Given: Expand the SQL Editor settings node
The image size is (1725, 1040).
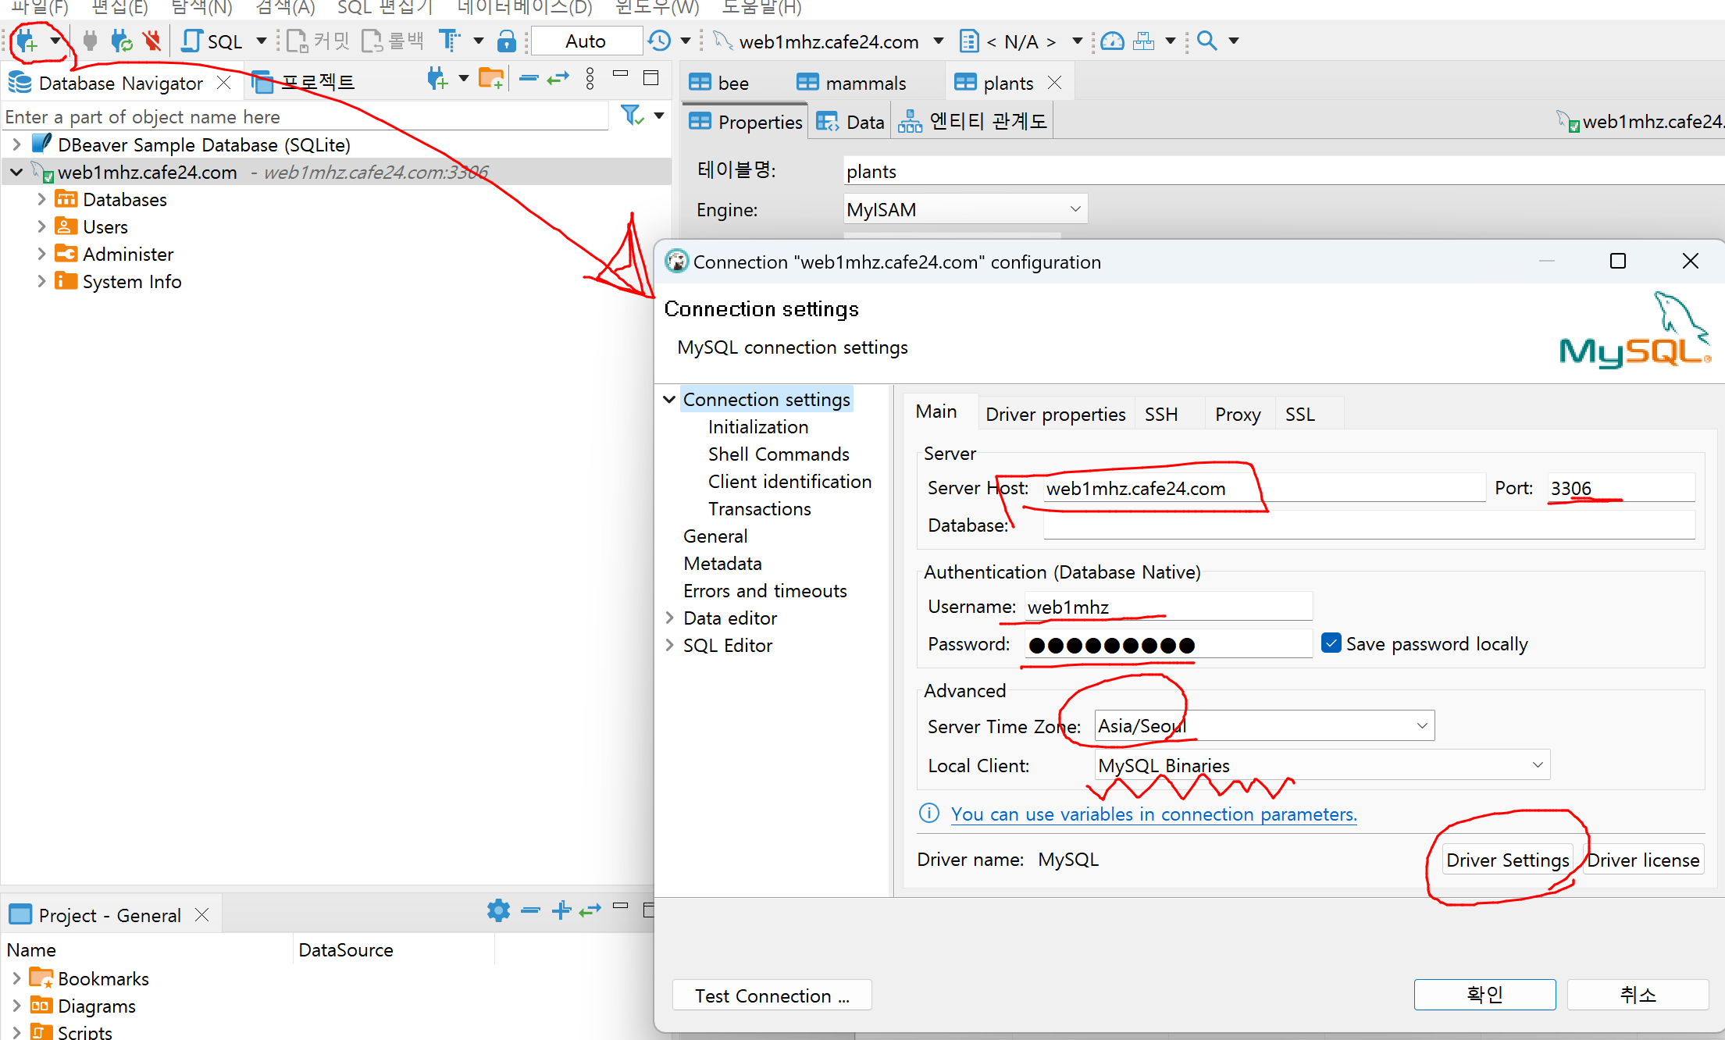Looking at the screenshot, I should (x=669, y=645).
